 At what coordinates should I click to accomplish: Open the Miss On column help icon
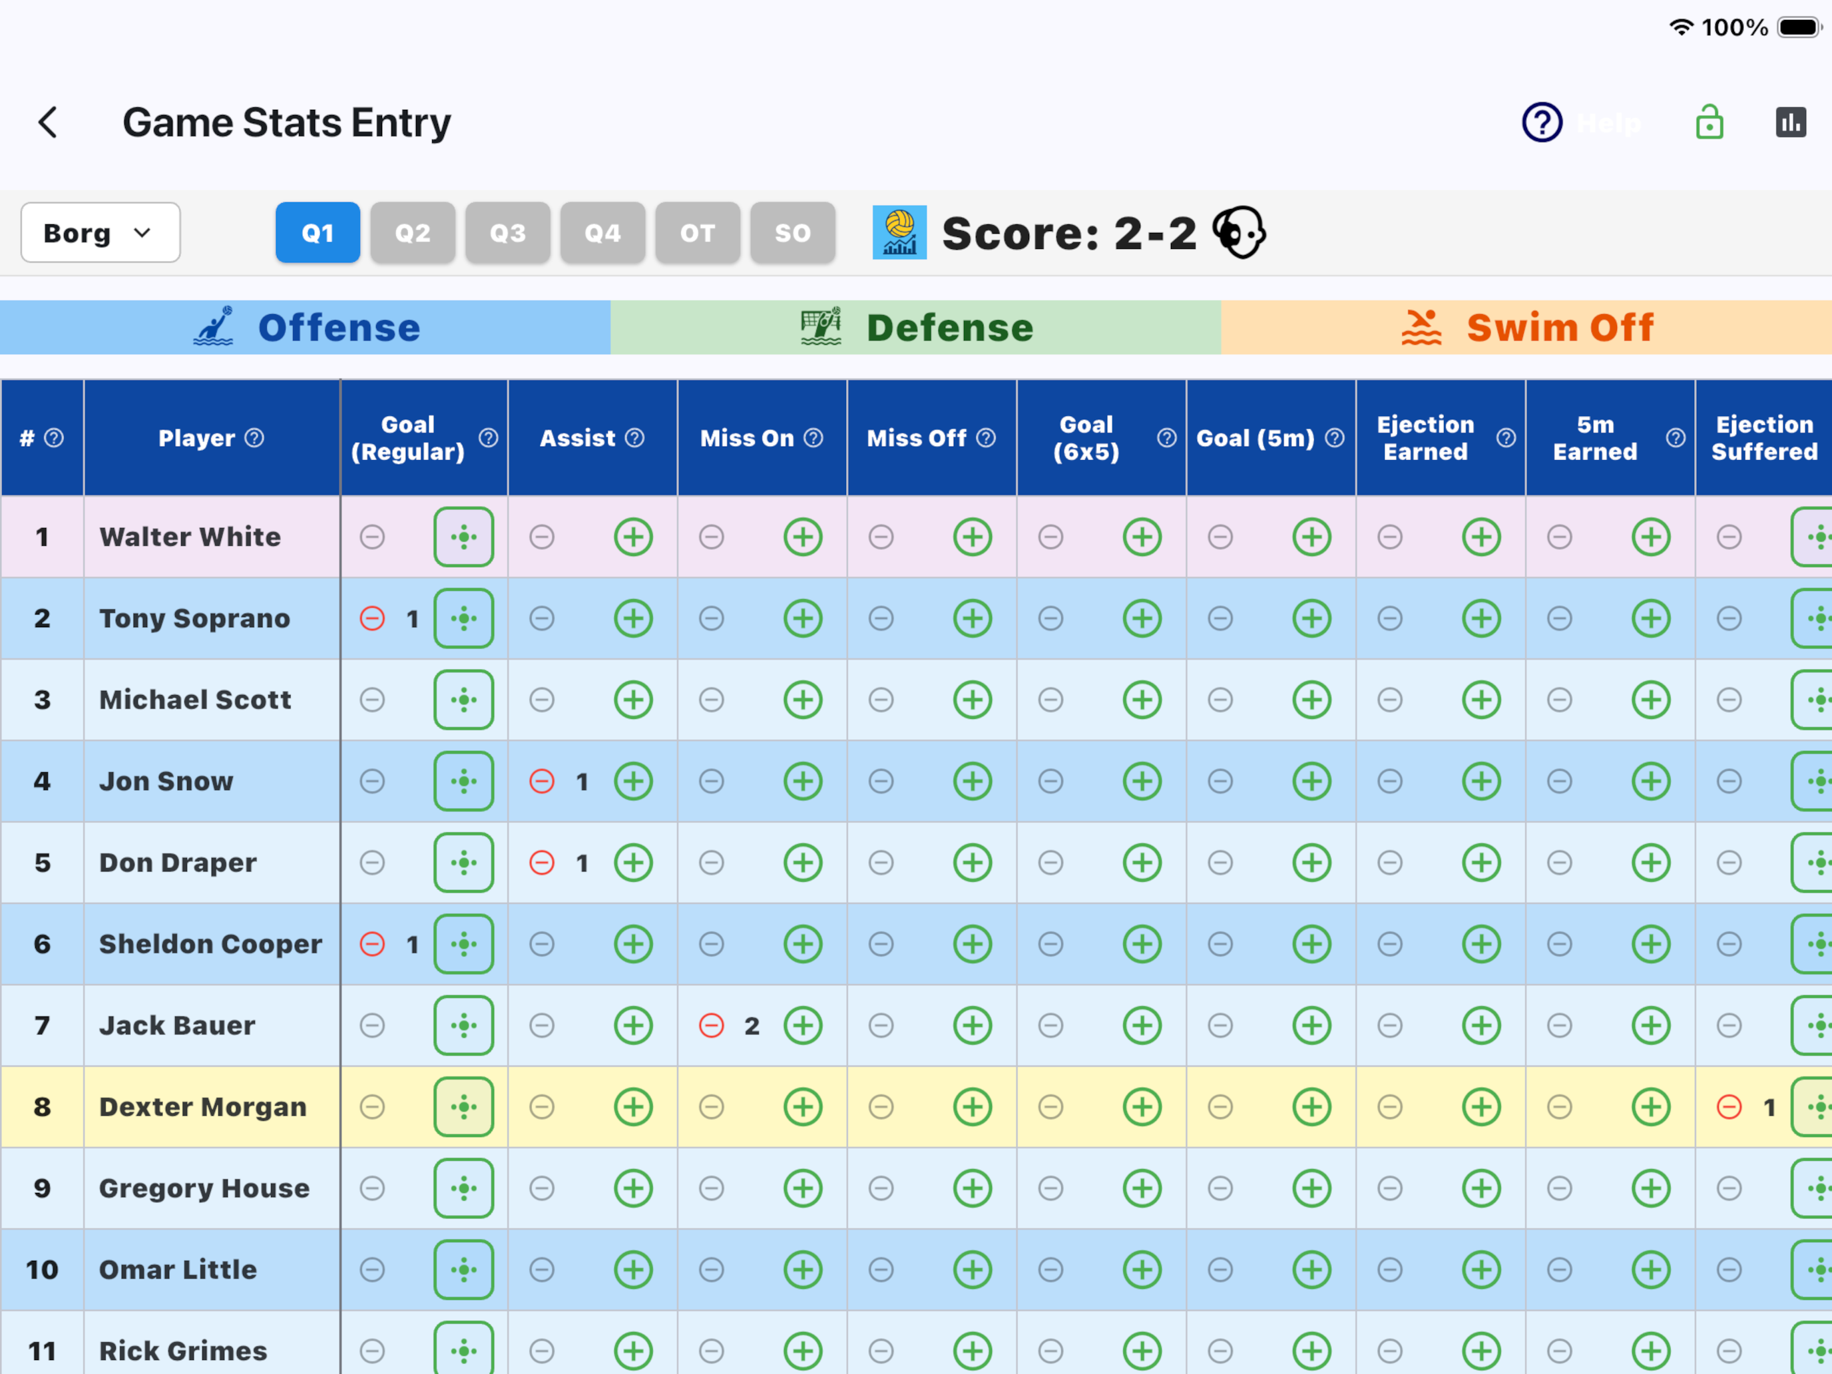point(813,438)
